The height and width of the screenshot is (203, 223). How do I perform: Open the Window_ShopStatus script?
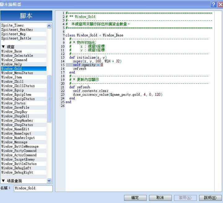coord(24,125)
